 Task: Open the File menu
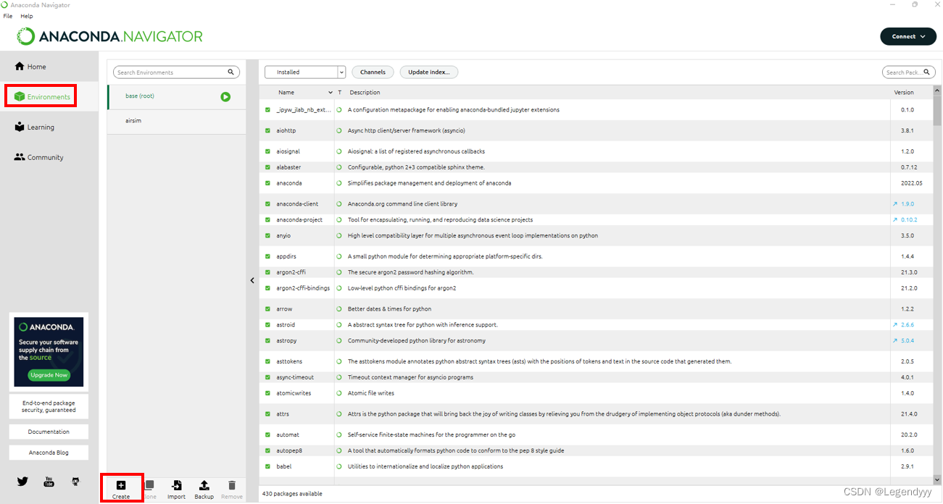(x=8, y=16)
